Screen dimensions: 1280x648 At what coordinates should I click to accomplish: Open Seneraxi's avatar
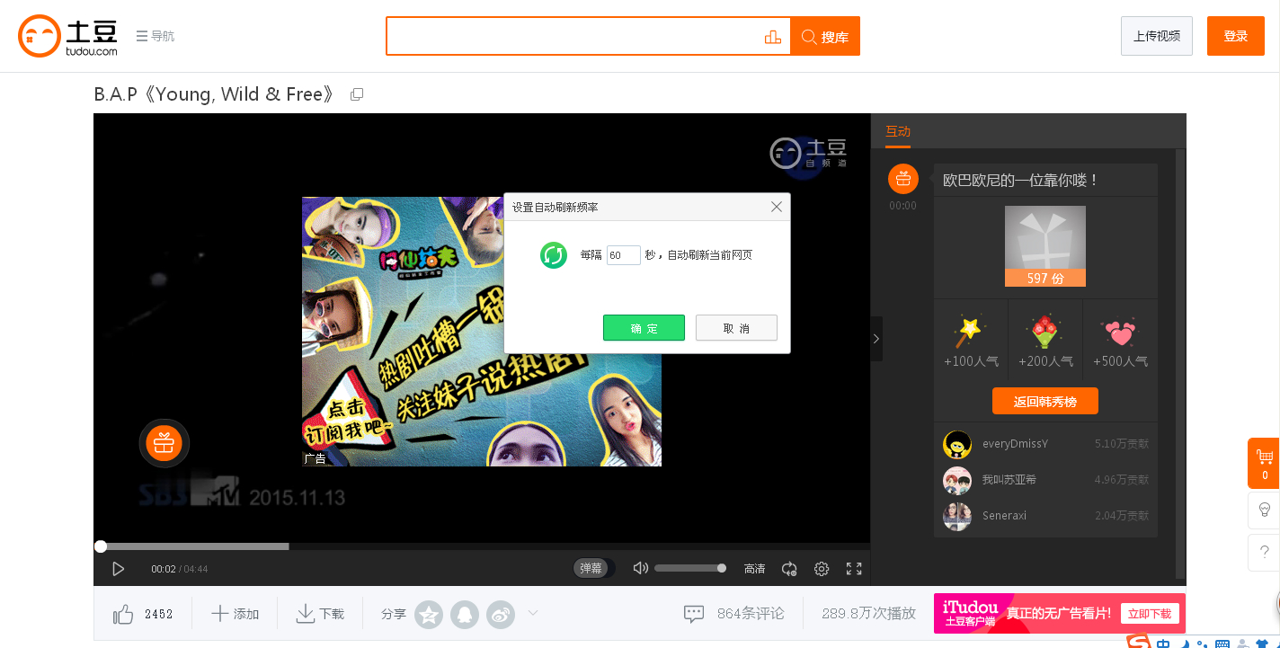957,516
